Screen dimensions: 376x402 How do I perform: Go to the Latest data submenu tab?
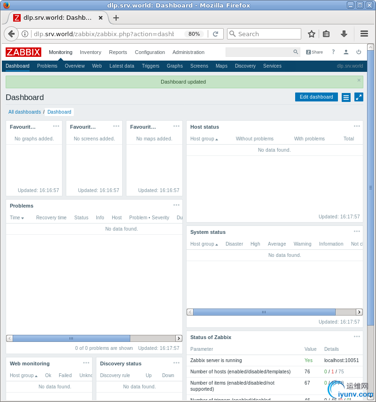(x=122, y=66)
